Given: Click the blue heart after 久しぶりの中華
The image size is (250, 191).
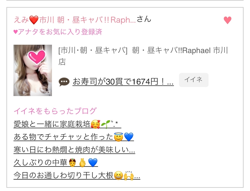Looking at the screenshot, I should click(x=93, y=163).
